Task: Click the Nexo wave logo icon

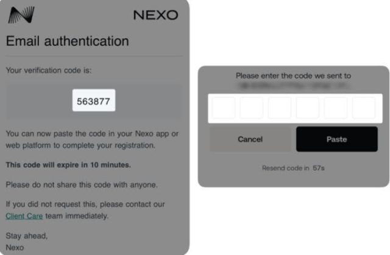Action: pyautogui.click(x=20, y=15)
